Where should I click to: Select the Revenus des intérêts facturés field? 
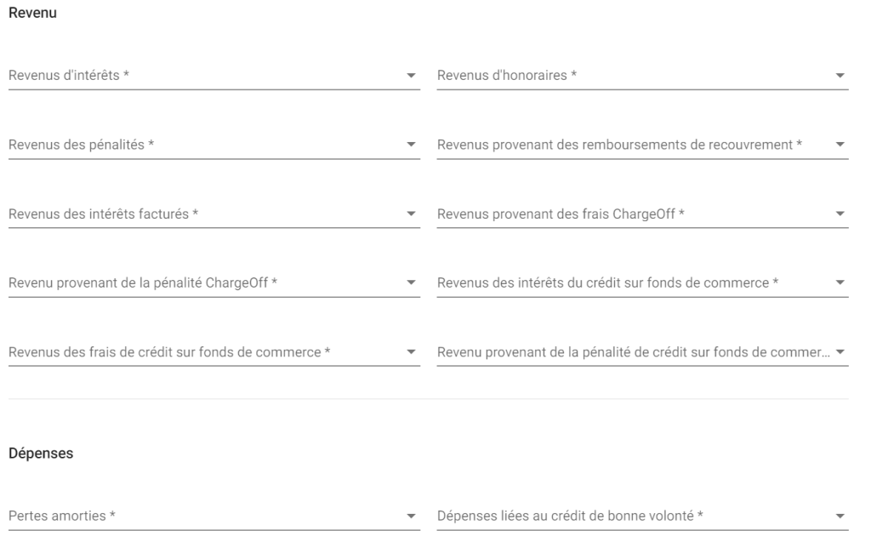click(213, 214)
